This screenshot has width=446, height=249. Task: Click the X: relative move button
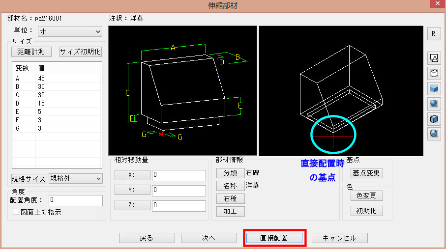[132, 175]
